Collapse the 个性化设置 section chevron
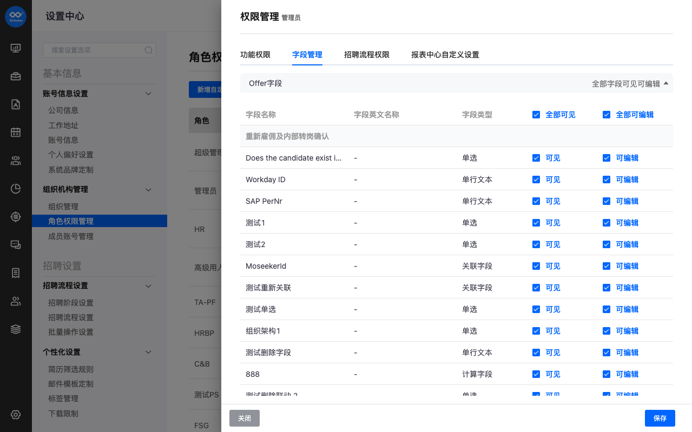 (149, 352)
